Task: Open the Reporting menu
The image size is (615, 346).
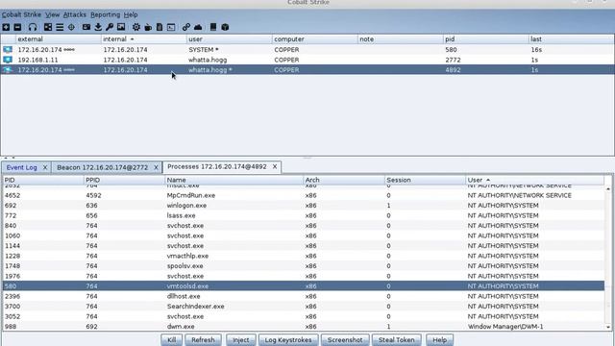Action: [105, 14]
